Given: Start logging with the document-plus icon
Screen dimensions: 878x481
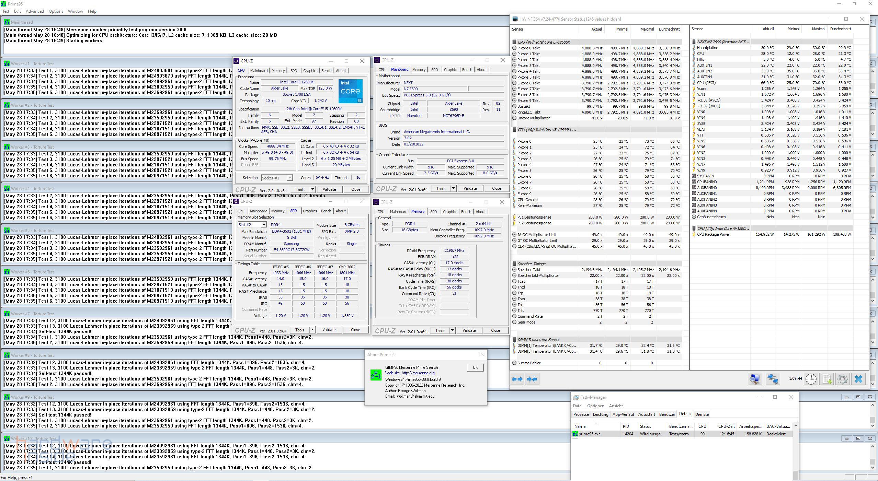Looking at the screenshot, I should [x=827, y=379].
